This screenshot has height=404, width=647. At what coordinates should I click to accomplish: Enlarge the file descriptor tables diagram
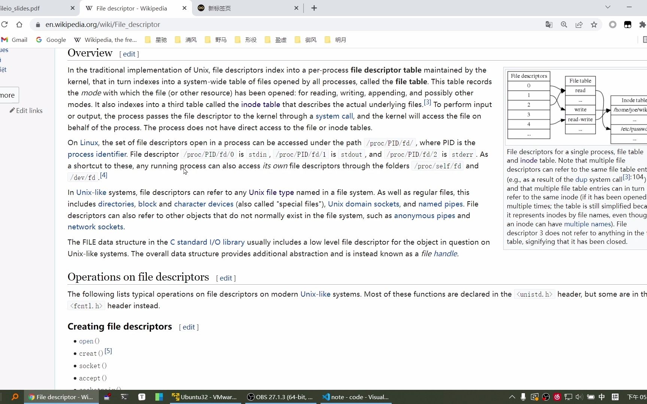(577, 107)
